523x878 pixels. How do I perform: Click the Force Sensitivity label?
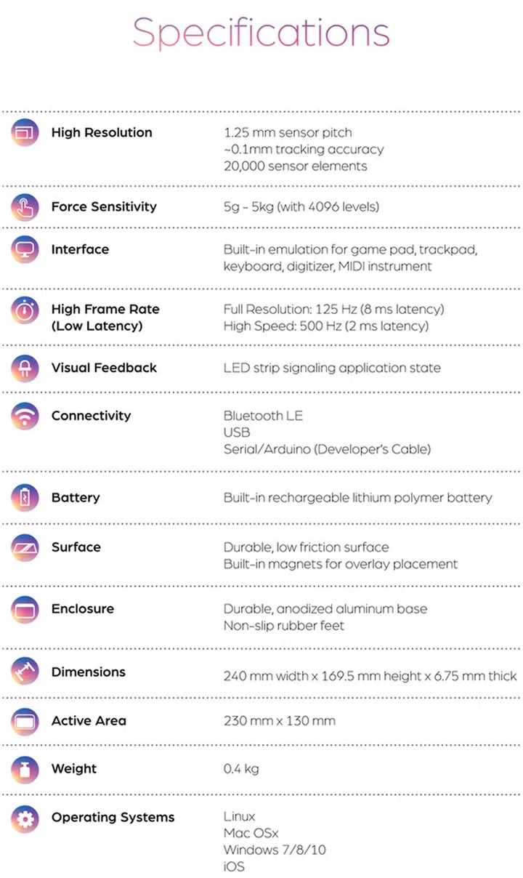click(x=104, y=207)
